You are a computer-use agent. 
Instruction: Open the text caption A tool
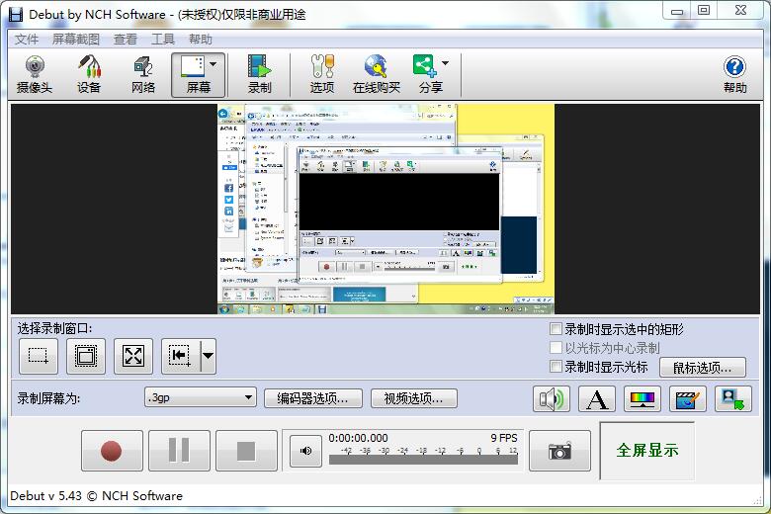pyautogui.click(x=597, y=399)
